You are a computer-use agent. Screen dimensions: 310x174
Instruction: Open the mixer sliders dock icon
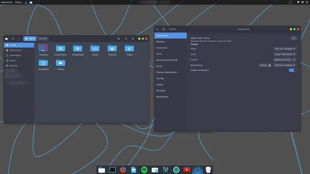[165, 169]
